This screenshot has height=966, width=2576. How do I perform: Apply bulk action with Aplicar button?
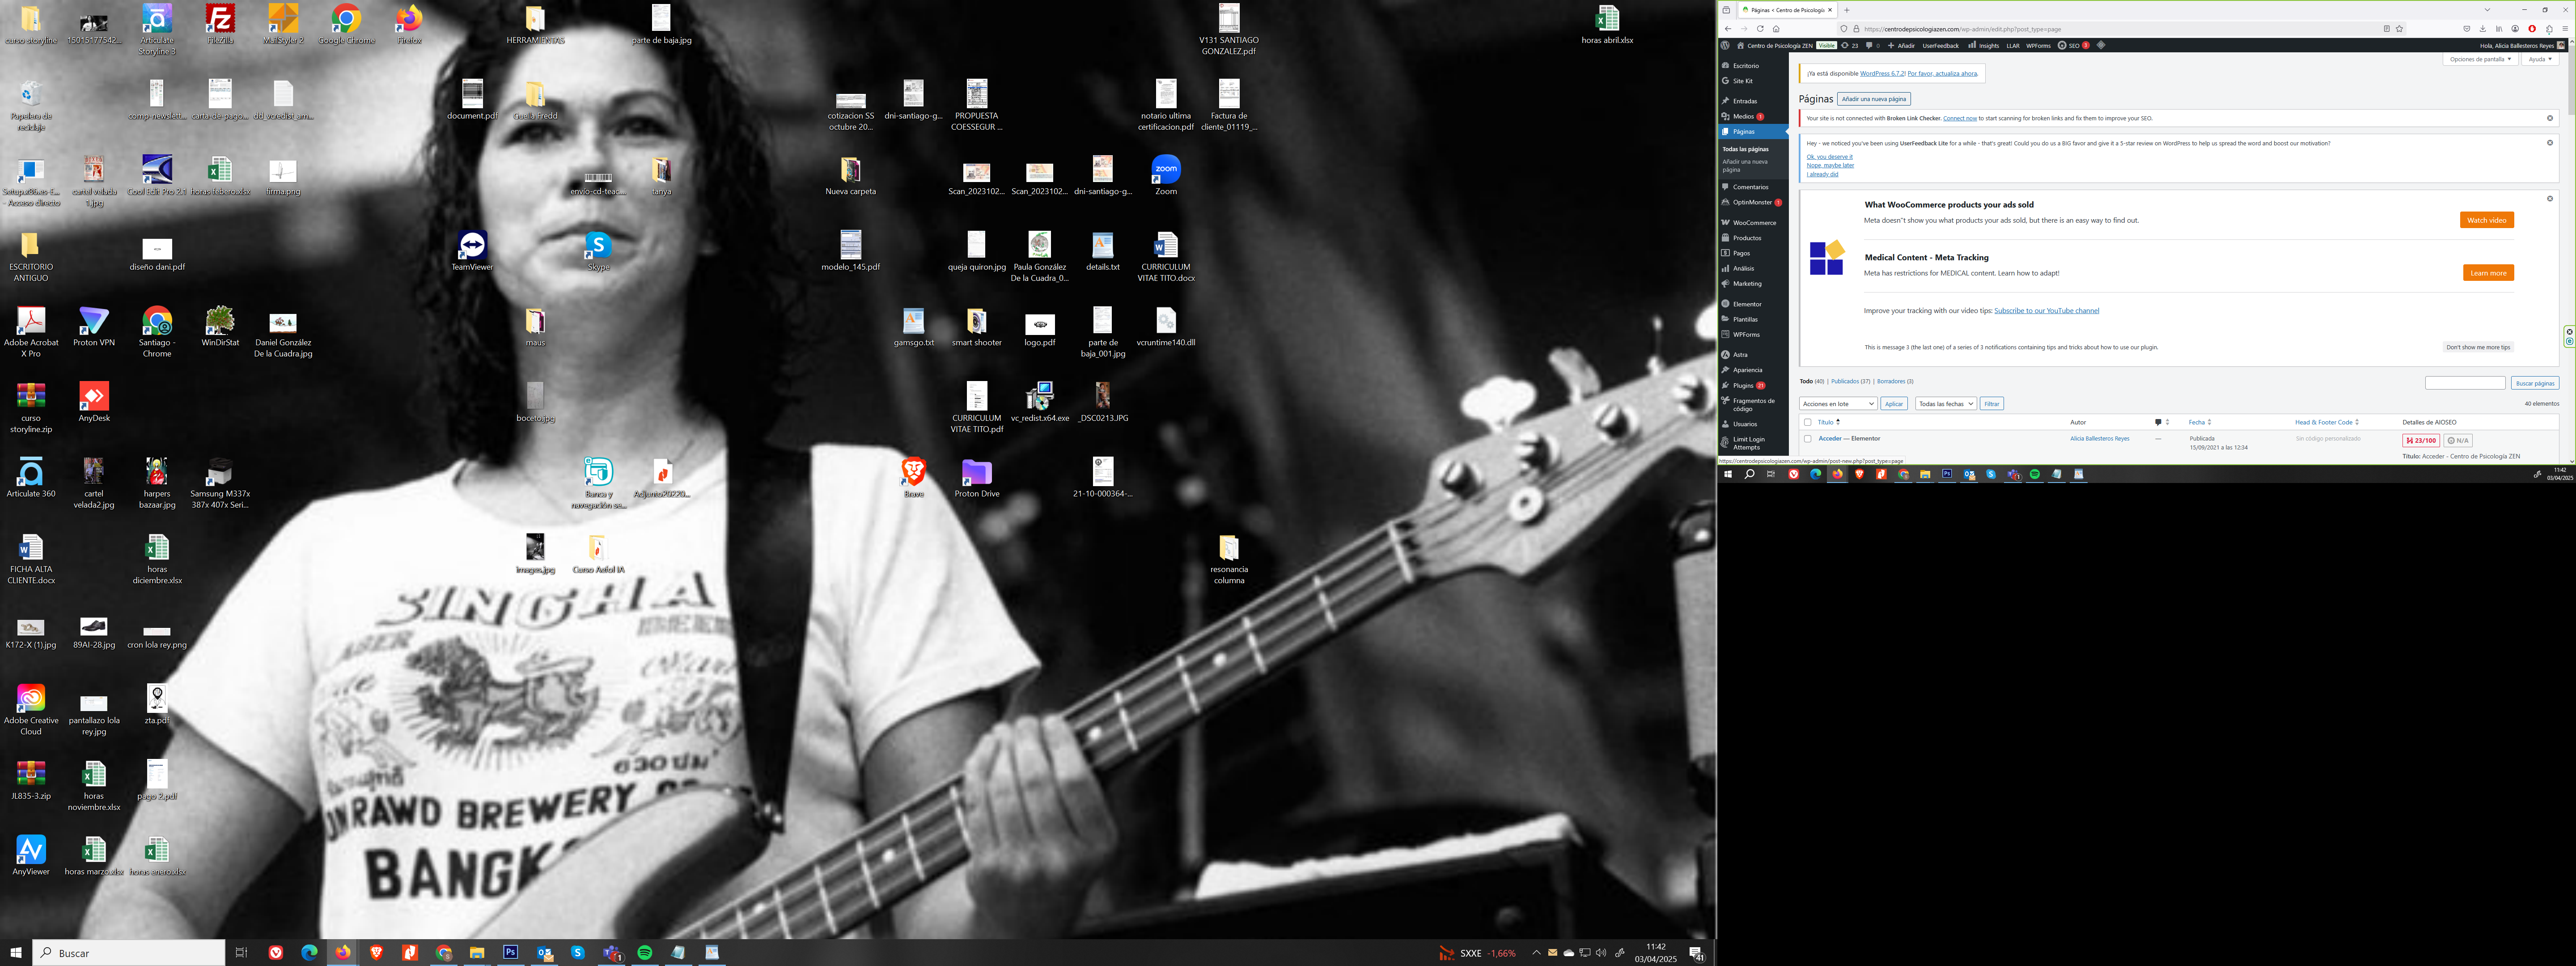pyautogui.click(x=1894, y=404)
